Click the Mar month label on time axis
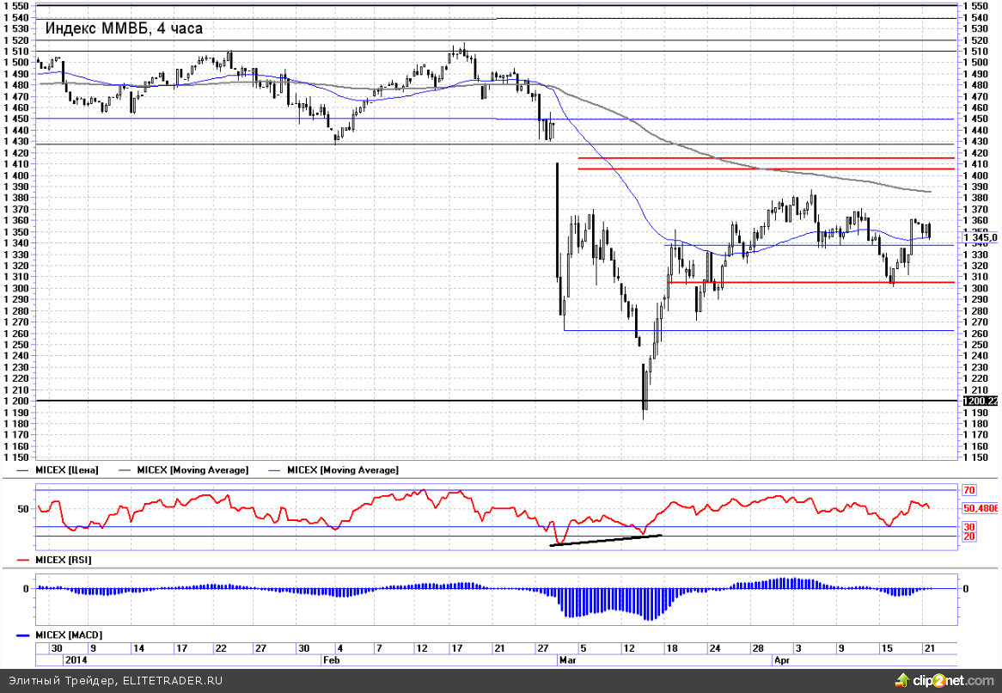 coord(567,660)
